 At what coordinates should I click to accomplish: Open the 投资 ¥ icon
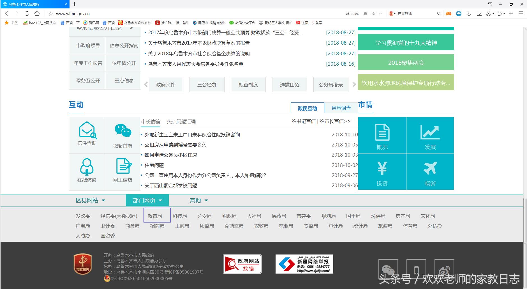coord(382,168)
